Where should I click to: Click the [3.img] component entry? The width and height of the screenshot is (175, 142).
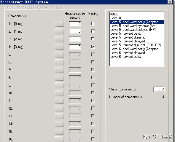point(19,47)
